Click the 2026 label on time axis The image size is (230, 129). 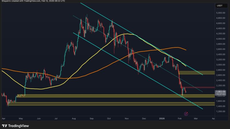pyautogui.click(x=162, y=118)
